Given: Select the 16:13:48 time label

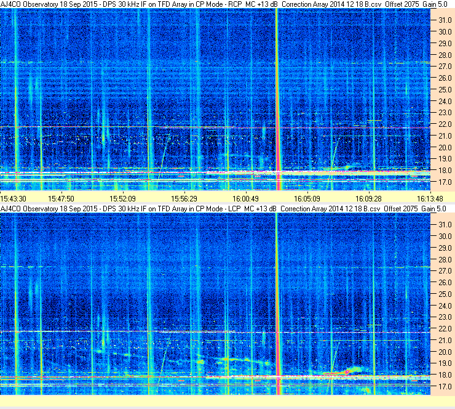Looking at the screenshot, I should (x=430, y=199).
